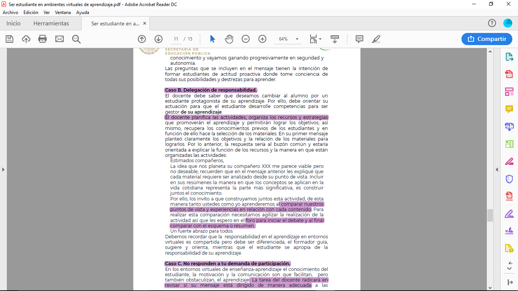
Task: Expand the page fit options dropdown
Action: tap(320, 39)
